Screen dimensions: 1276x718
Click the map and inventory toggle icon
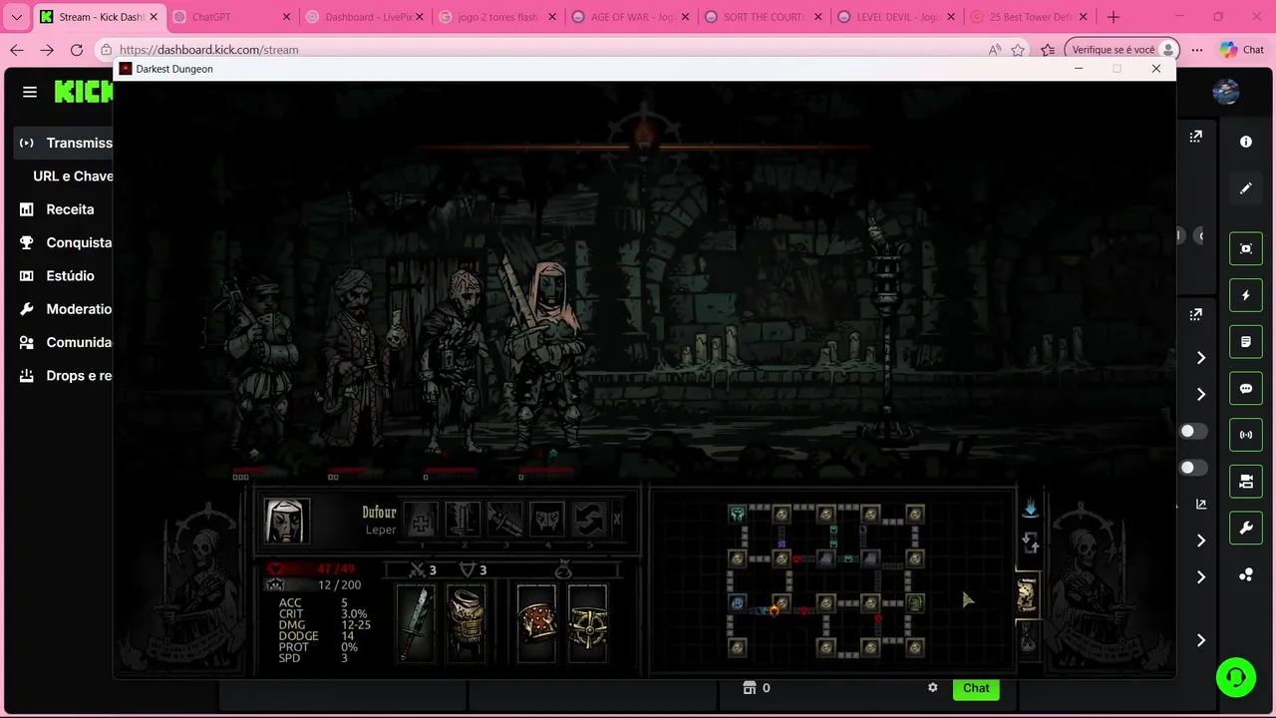(x=1030, y=543)
